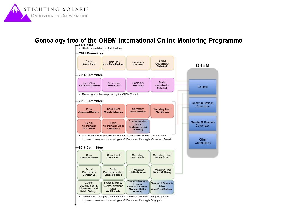Select the Treasurer Lia Maria Hocke box
283x212 pixels.
point(138,172)
